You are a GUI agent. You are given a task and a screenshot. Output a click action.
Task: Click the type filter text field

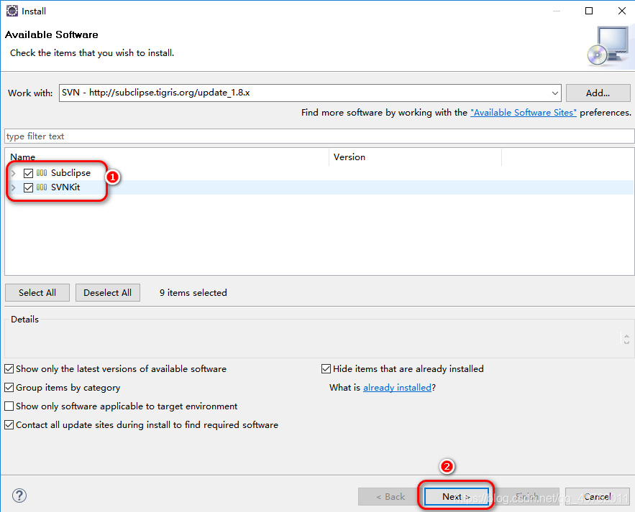click(x=319, y=136)
